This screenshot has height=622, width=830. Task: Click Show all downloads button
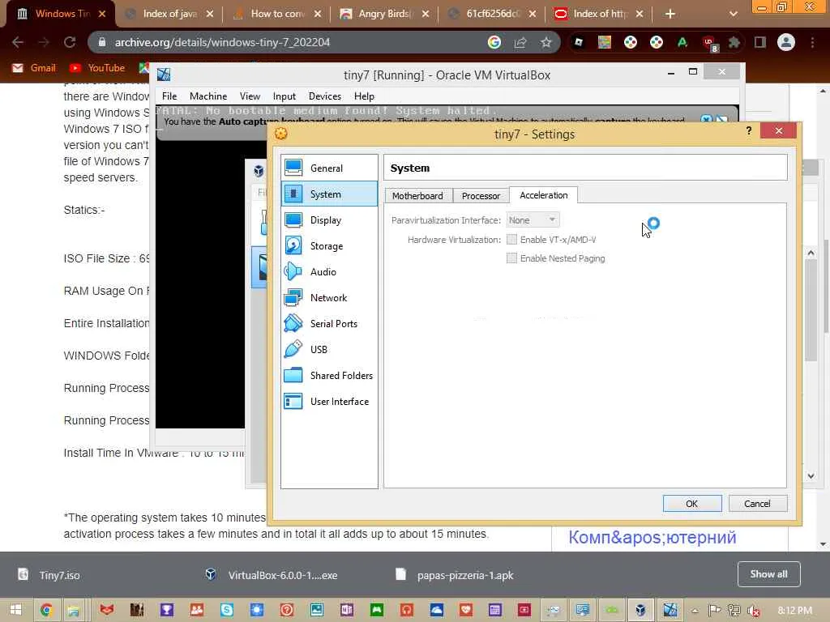(x=768, y=574)
